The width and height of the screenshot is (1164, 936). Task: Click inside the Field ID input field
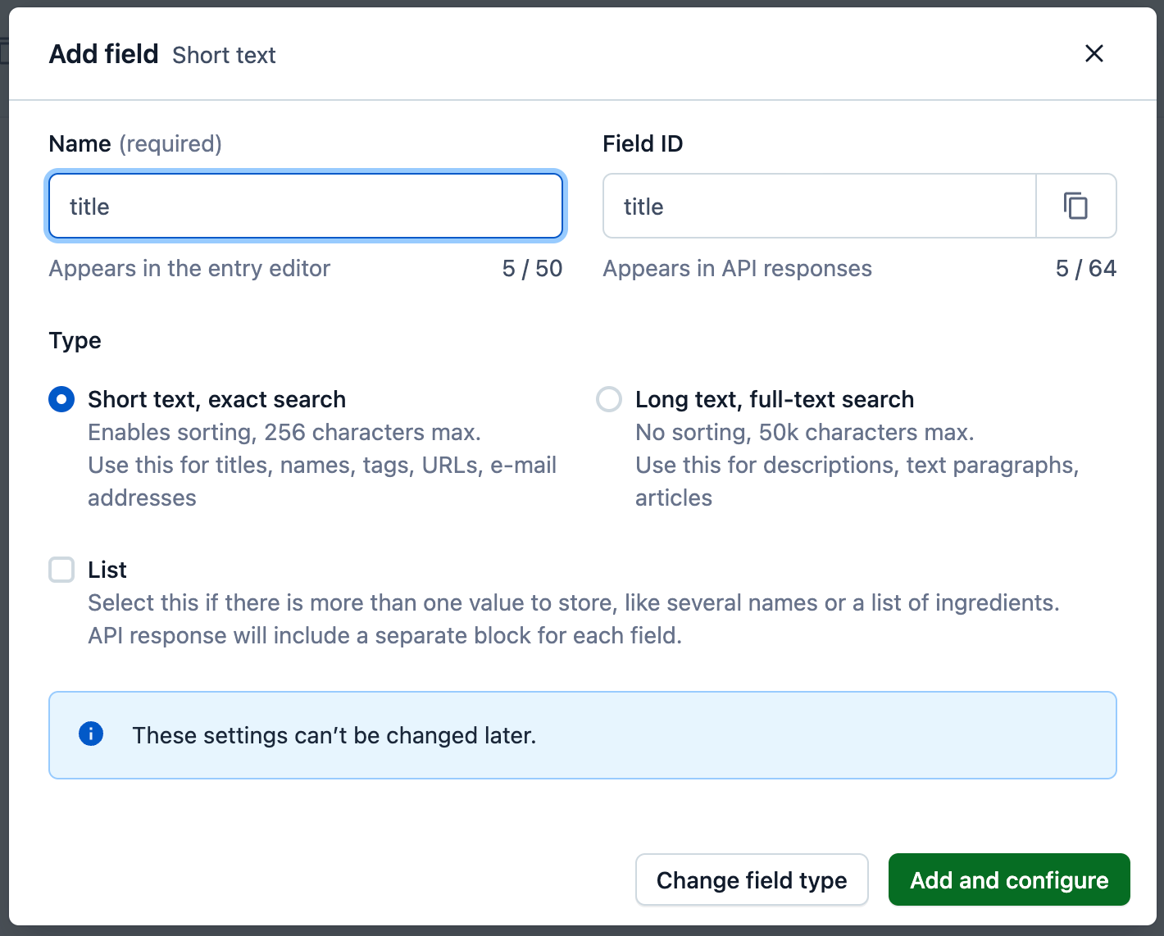(x=818, y=206)
